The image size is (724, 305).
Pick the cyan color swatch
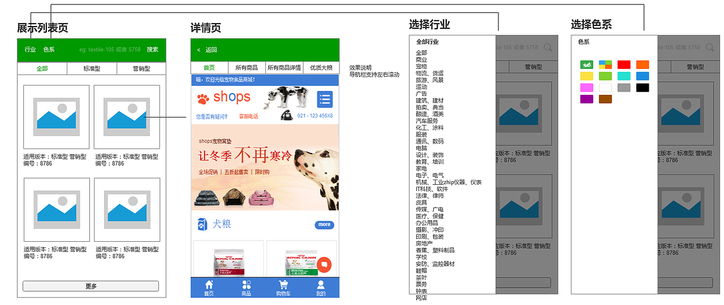624,76
